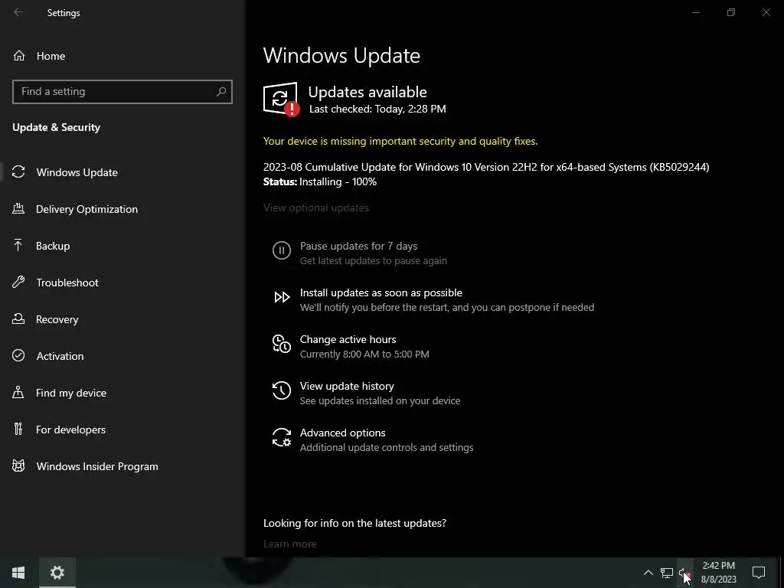
Task: Click the KB5029244 cumulative update title text
Action: click(x=486, y=167)
